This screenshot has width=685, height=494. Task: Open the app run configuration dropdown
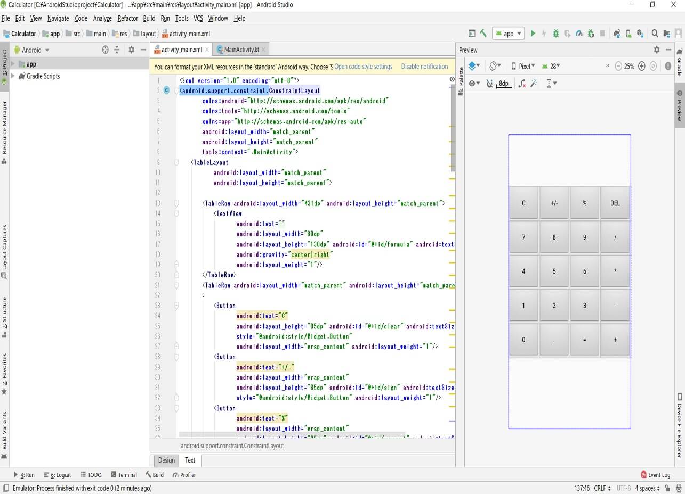pyautogui.click(x=508, y=34)
